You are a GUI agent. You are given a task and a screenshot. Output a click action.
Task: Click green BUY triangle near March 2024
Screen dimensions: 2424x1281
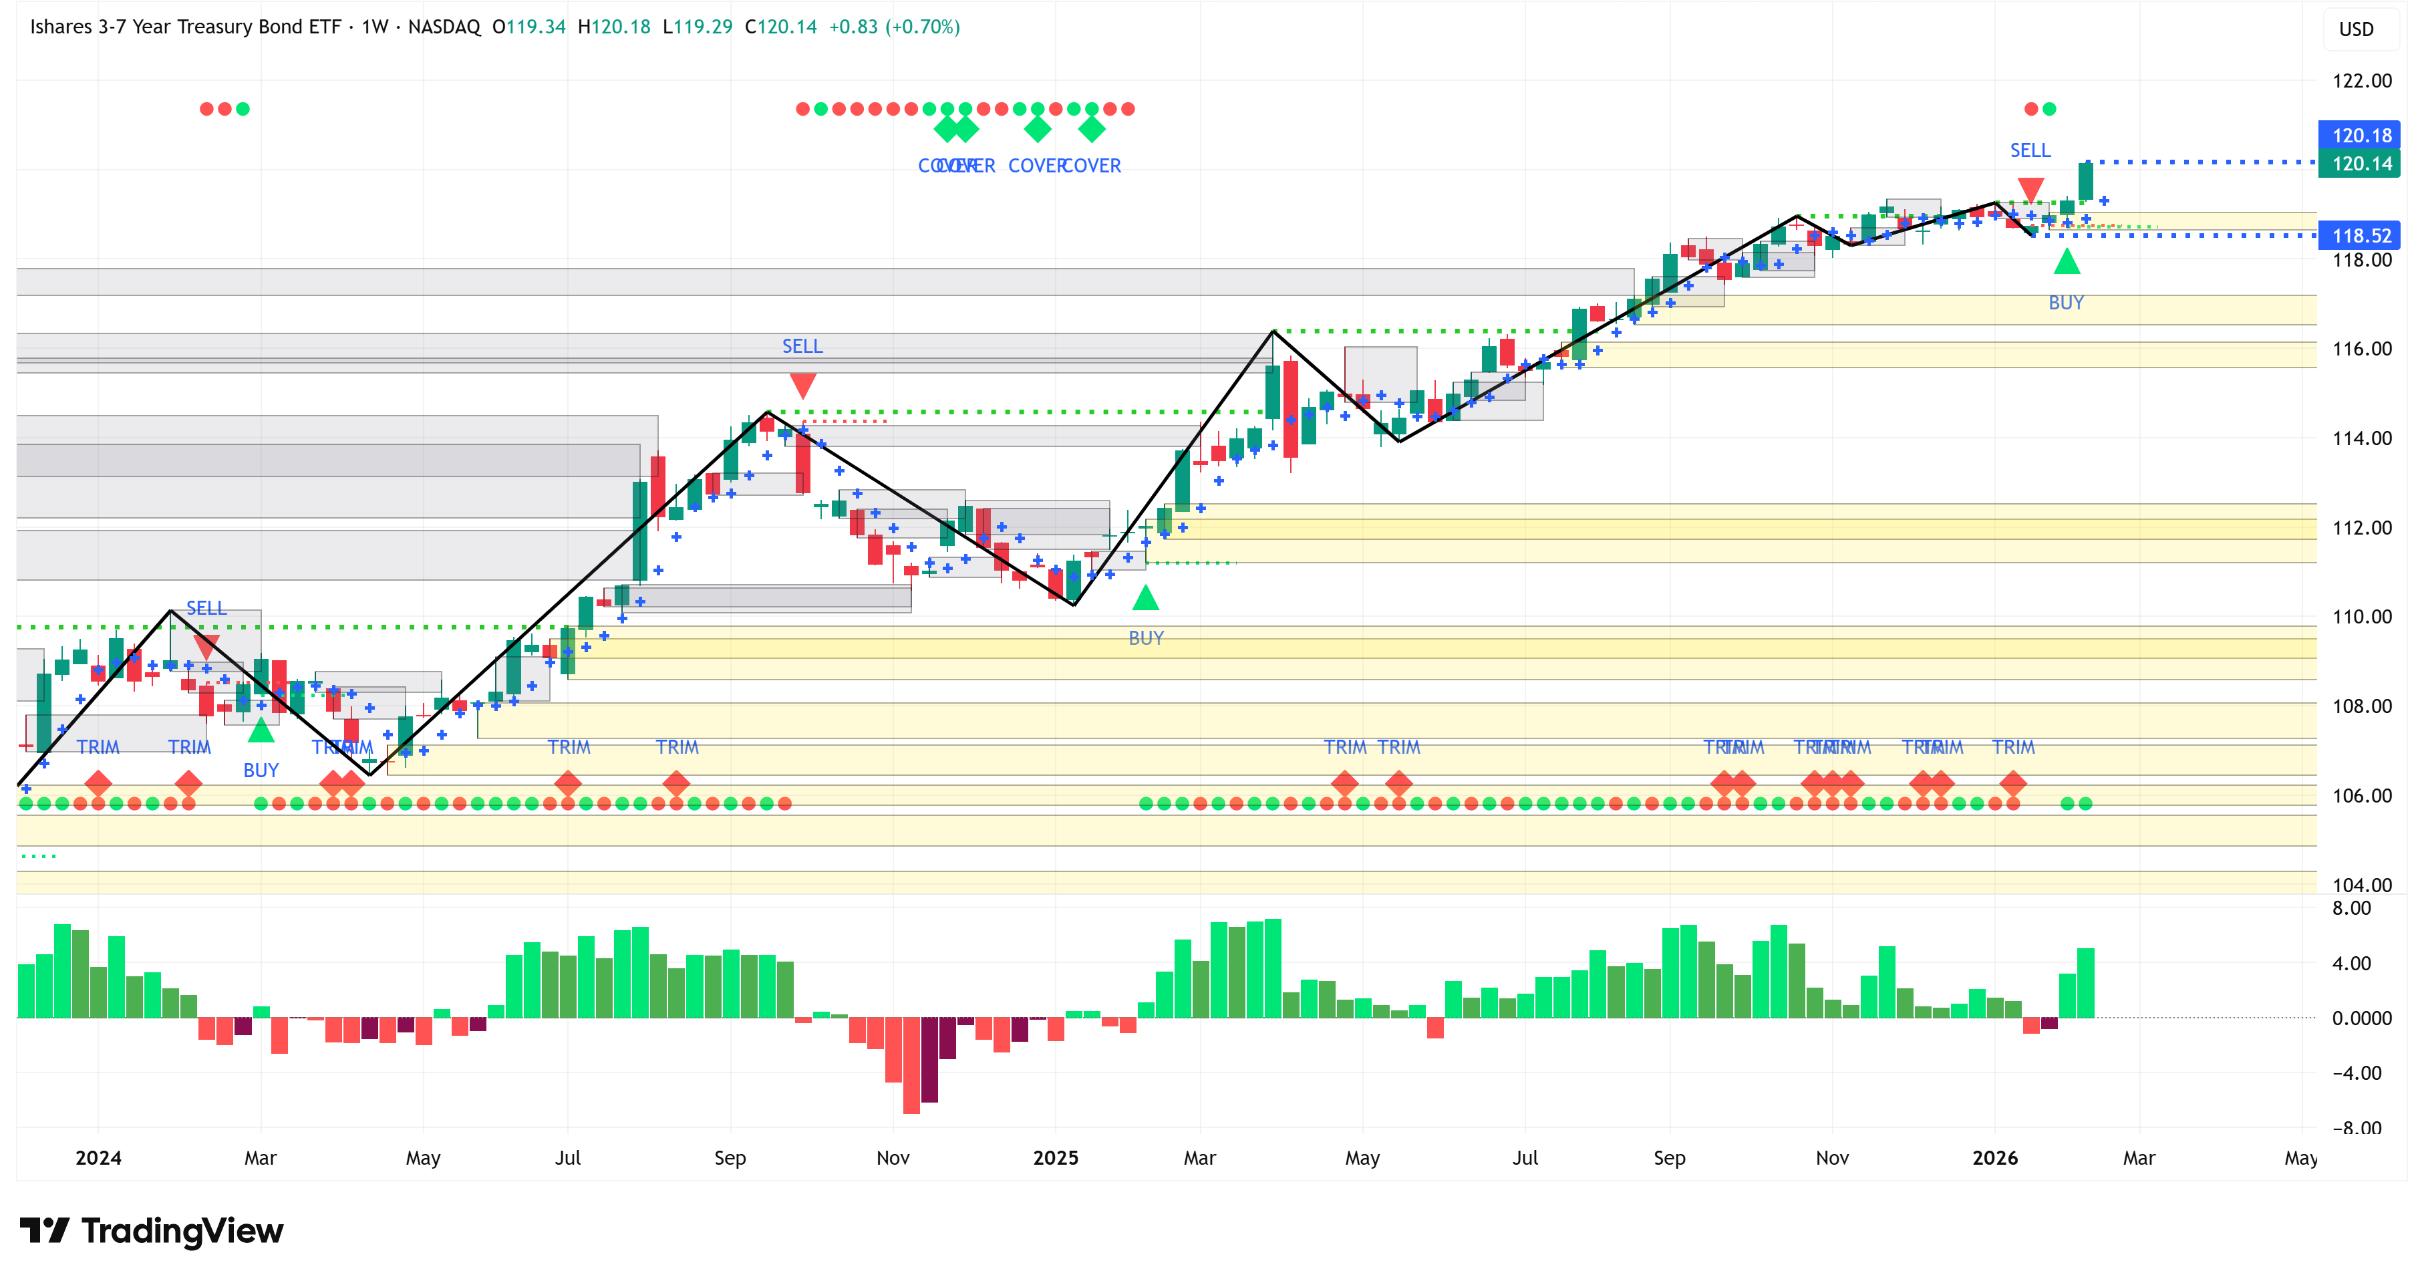coord(261,730)
